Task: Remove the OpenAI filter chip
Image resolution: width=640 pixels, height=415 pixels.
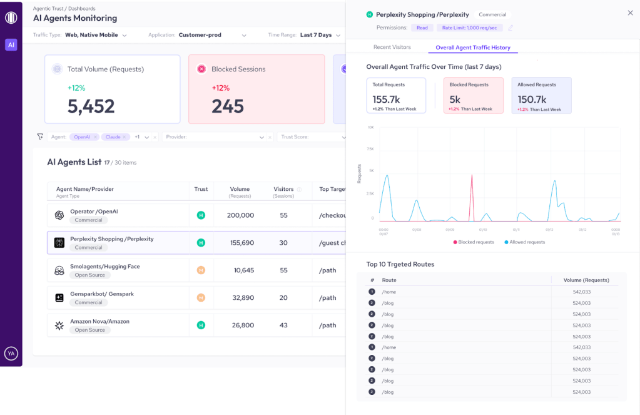Action: [96, 137]
